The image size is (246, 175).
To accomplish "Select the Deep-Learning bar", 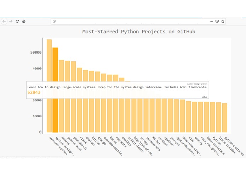I will point(182,116).
